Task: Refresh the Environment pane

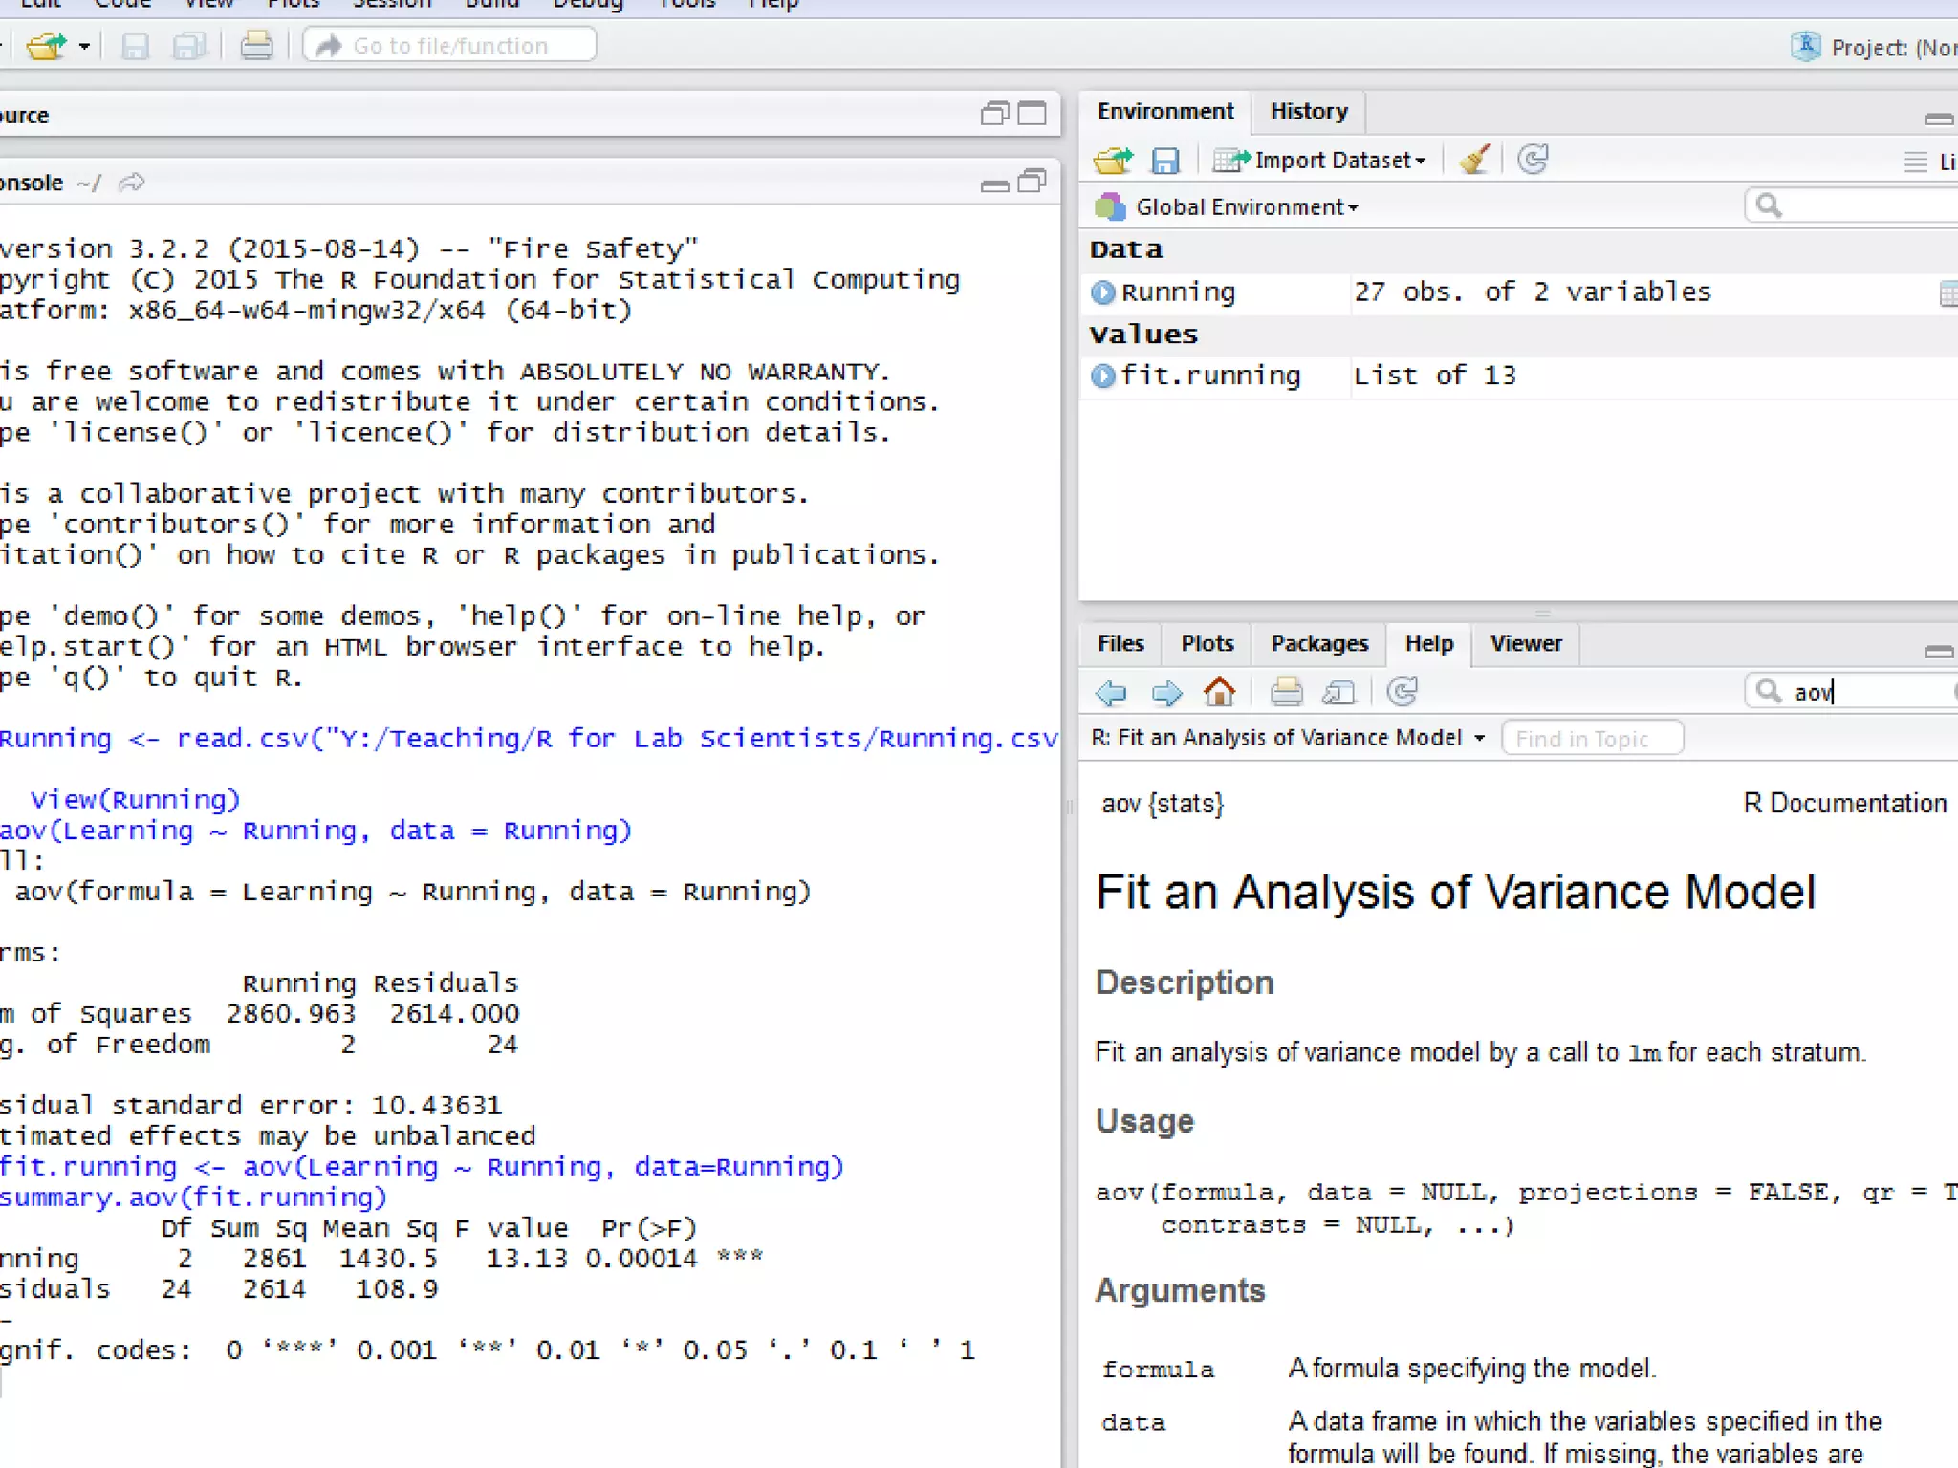Action: pos(1533,160)
